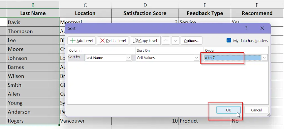Select column C header
Viewport: 284px width, 129px height.
pos(85,5)
